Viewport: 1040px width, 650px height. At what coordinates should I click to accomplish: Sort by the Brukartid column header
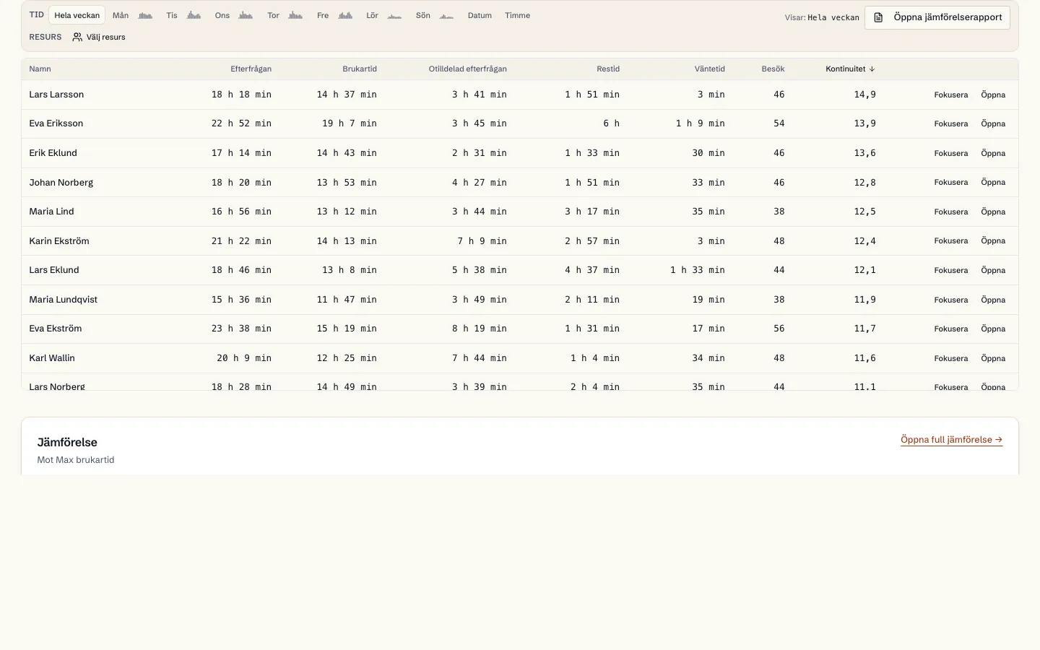pos(360,69)
